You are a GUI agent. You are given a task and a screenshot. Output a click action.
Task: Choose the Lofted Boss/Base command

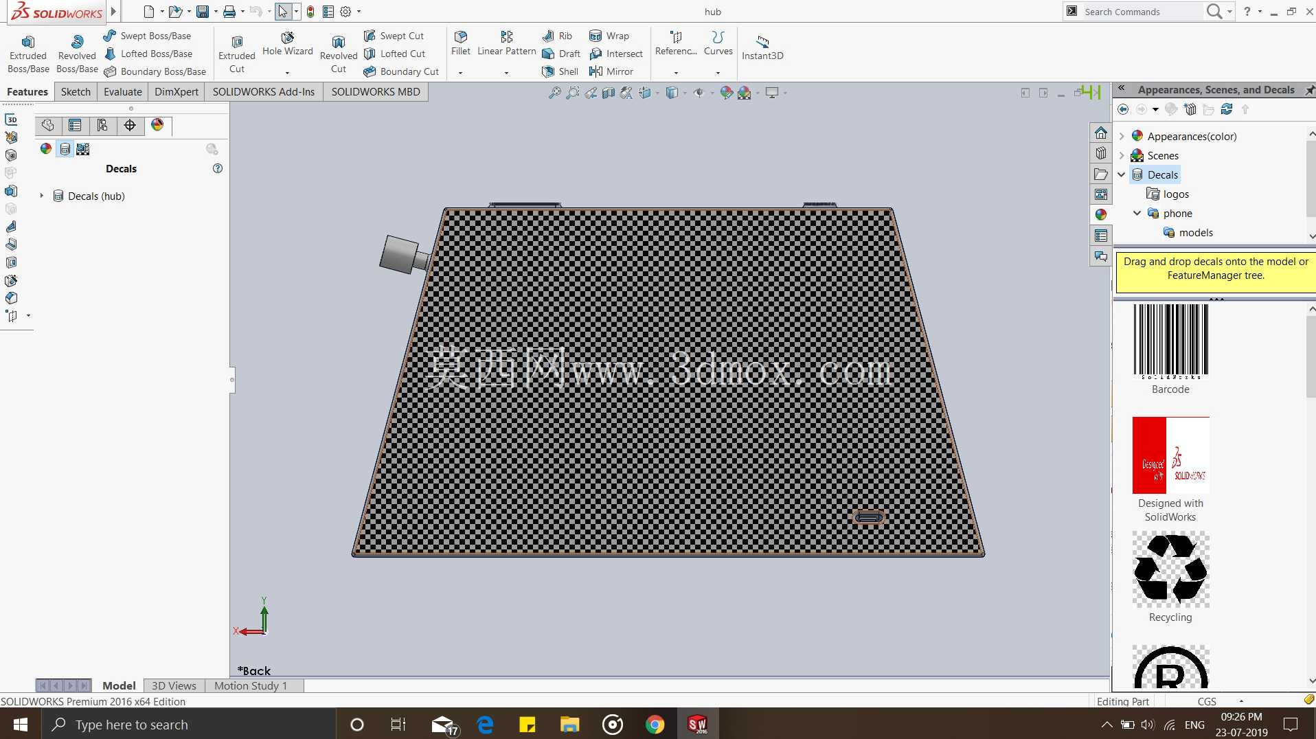tap(148, 54)
